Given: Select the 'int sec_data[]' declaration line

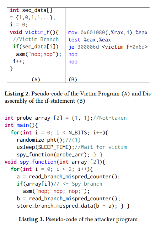Looking at the screenshot, I should click(x=31, y=10).
